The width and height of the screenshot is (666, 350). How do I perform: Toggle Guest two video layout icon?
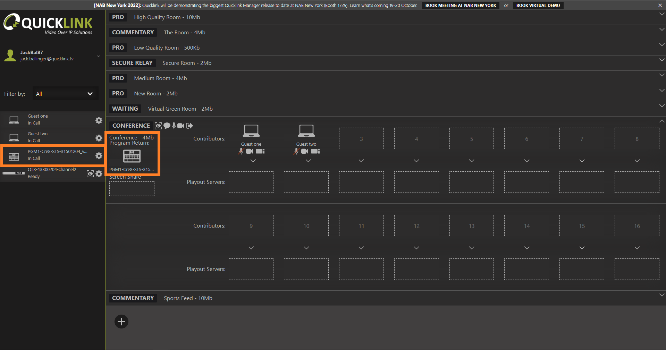(x=315, y=151)
